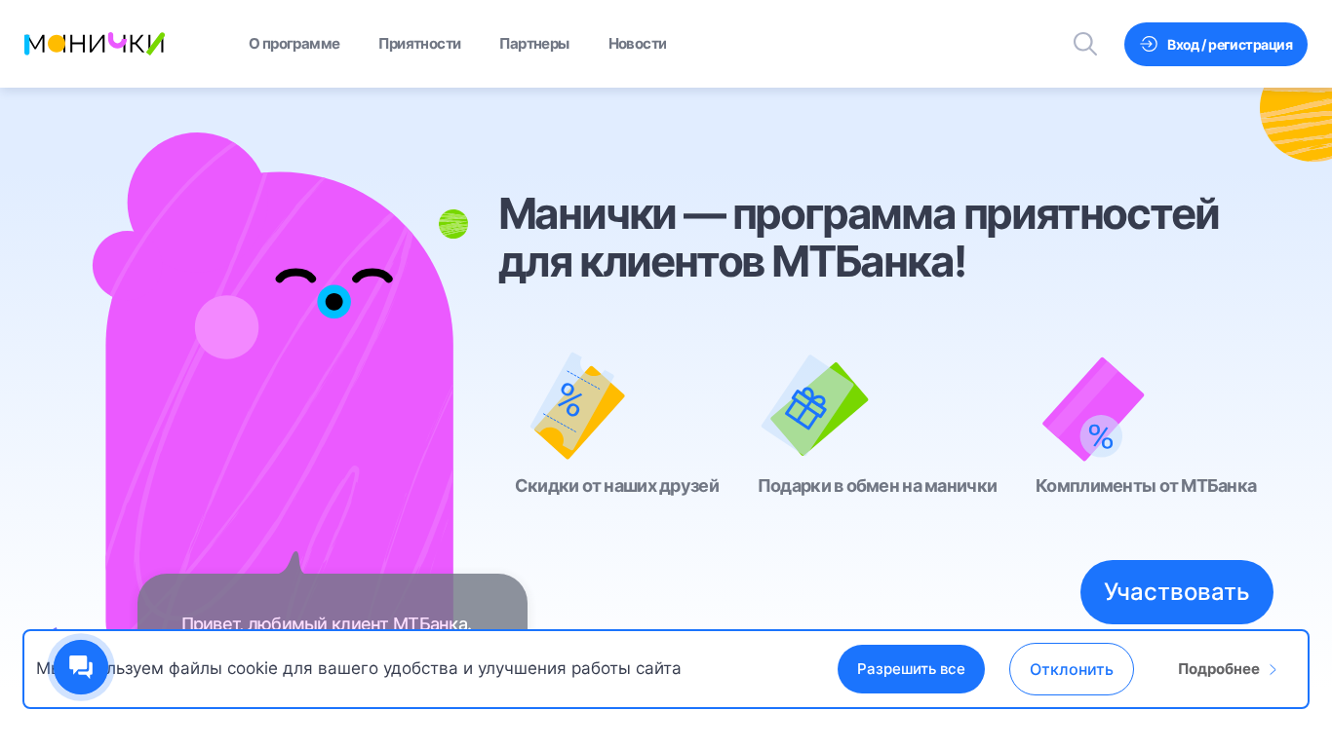Image resolution: width=1332 pixels, height=748 pixels.
Task: Open the Приятности menu item
Action: (x=419, y=44)
